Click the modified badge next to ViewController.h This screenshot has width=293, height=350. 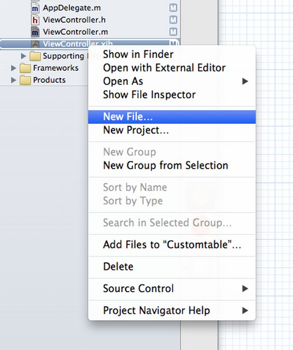coord(173,20)
